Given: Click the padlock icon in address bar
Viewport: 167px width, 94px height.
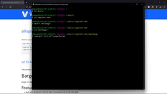Looking at the screenshot, I should (x=30, y=7).
